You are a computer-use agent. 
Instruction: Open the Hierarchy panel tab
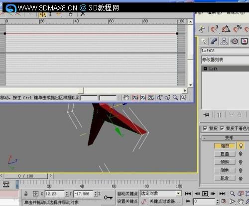pyautogui.click(x=224, y=41)
